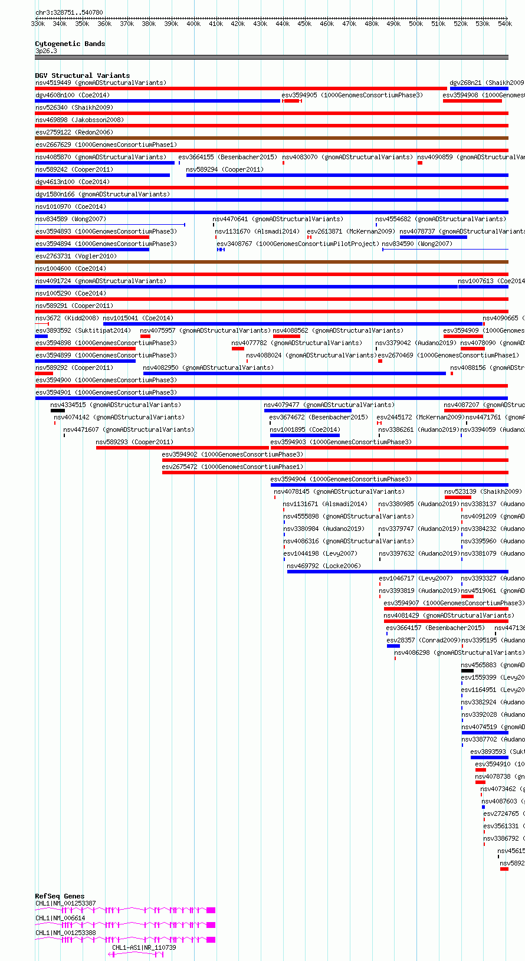Click dgv4613n100 Coe2014 label
Viewport: 525px width, 961px height.
point(73,182)
